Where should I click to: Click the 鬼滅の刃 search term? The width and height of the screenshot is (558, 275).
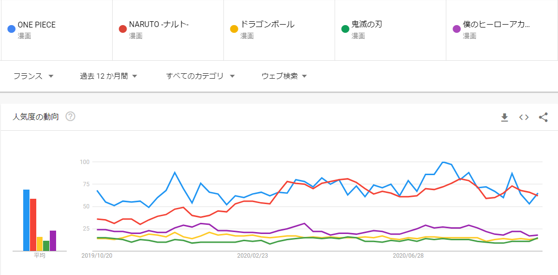tap(367, 25)
